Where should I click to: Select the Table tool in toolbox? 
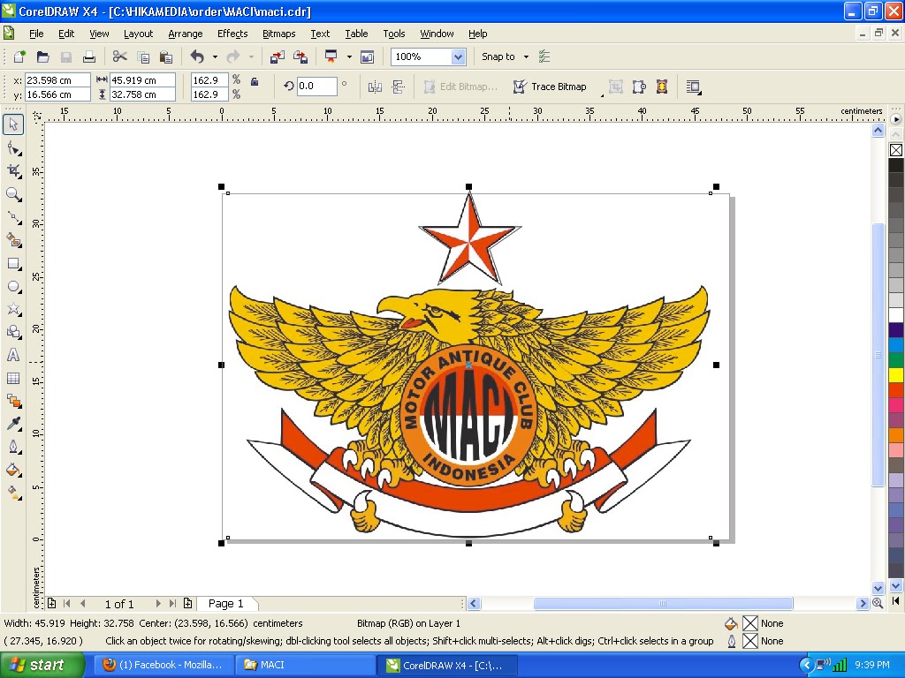(x=13, y=378)
